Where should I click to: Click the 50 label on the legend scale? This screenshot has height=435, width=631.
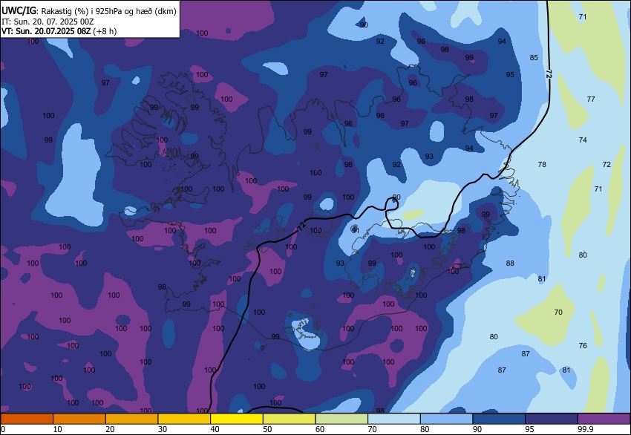267,430
